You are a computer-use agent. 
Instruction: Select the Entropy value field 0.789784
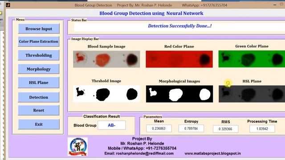(x=191, y=128)
